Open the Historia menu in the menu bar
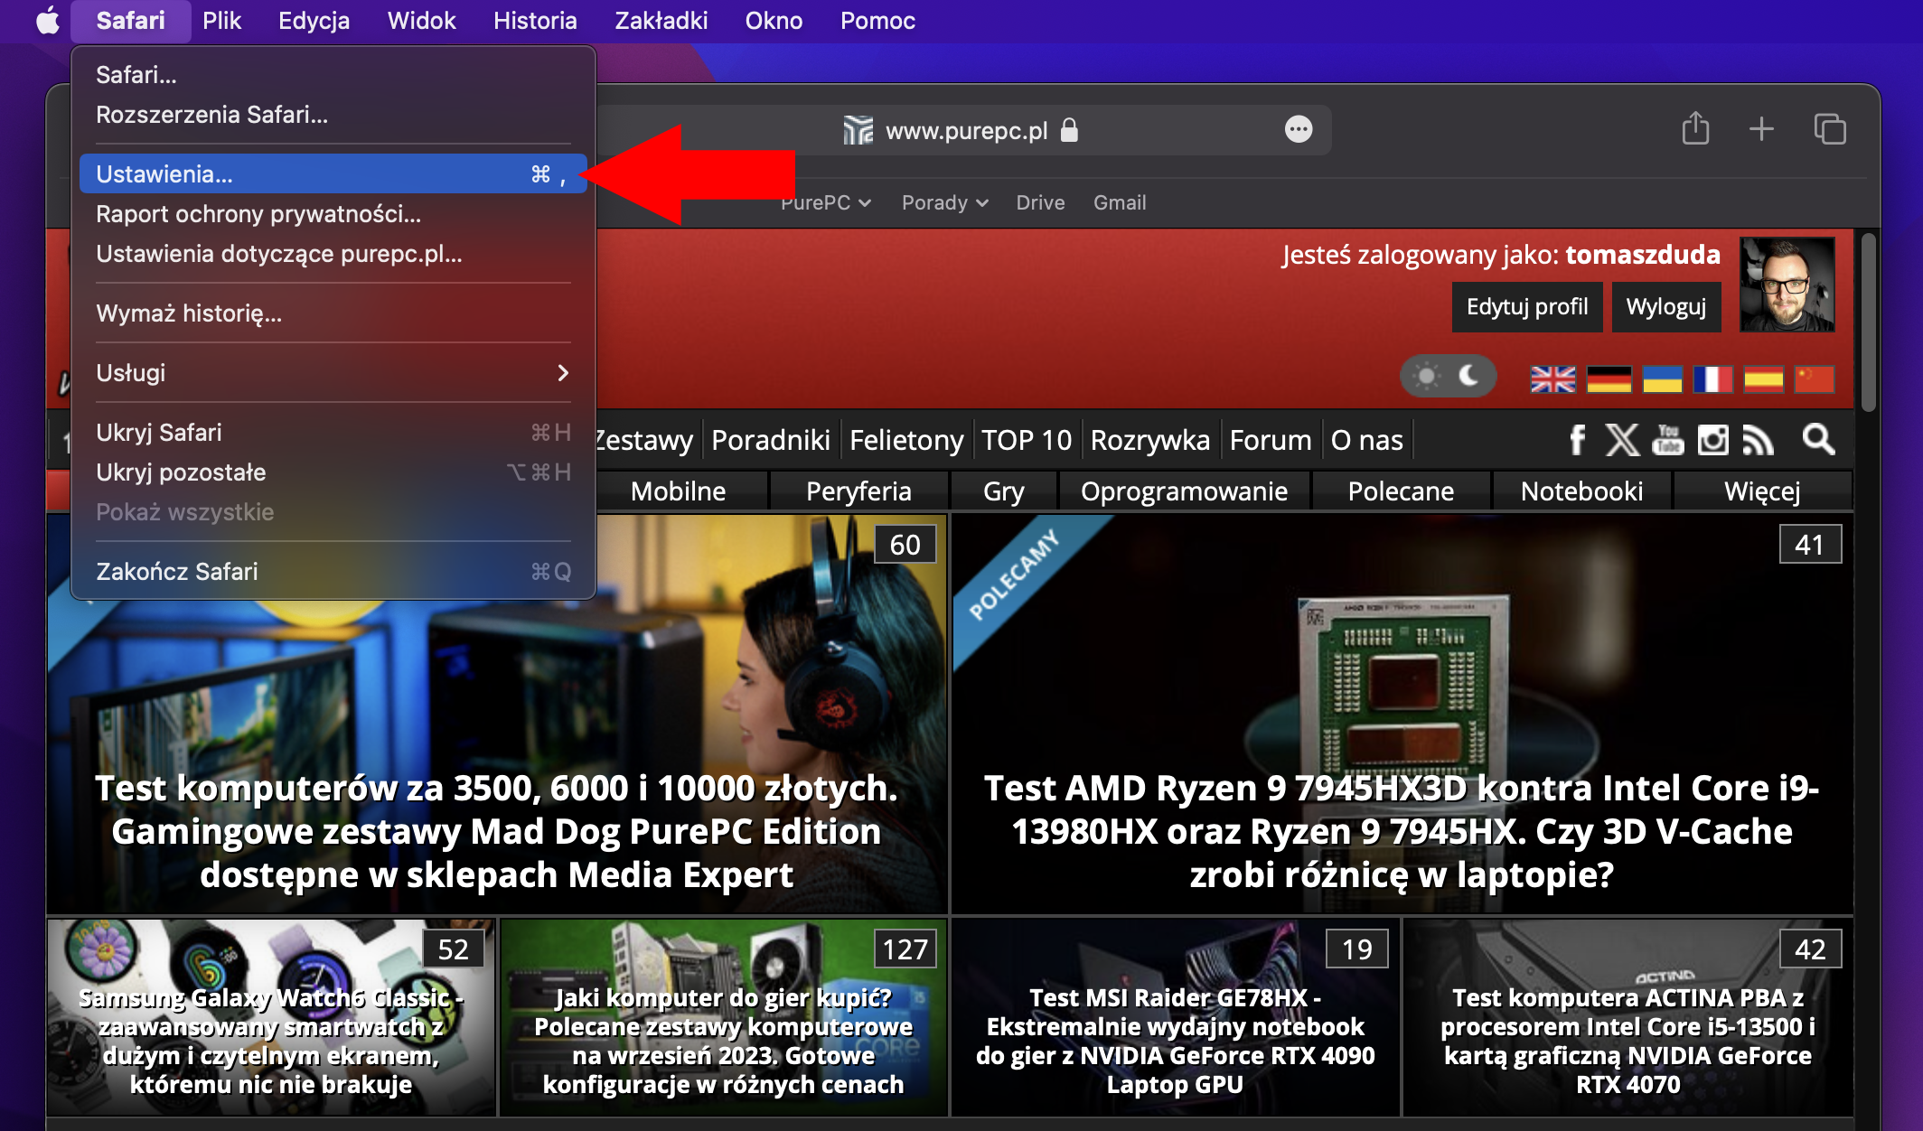Viewport: 1923px width, 1131px height. click(534, 20)
